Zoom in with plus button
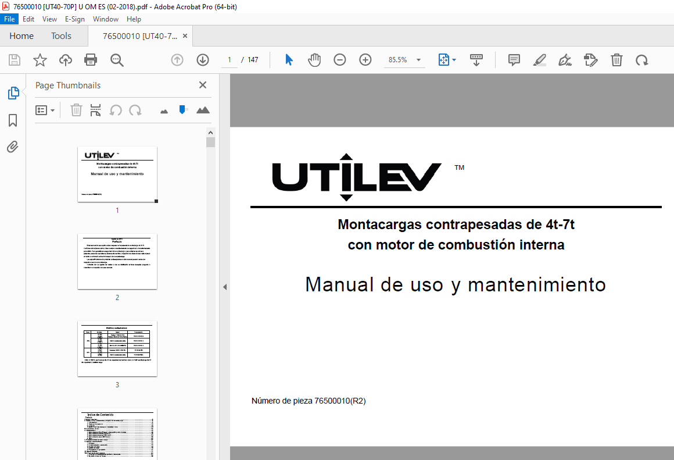674x460 pixels. pos(365,60)
